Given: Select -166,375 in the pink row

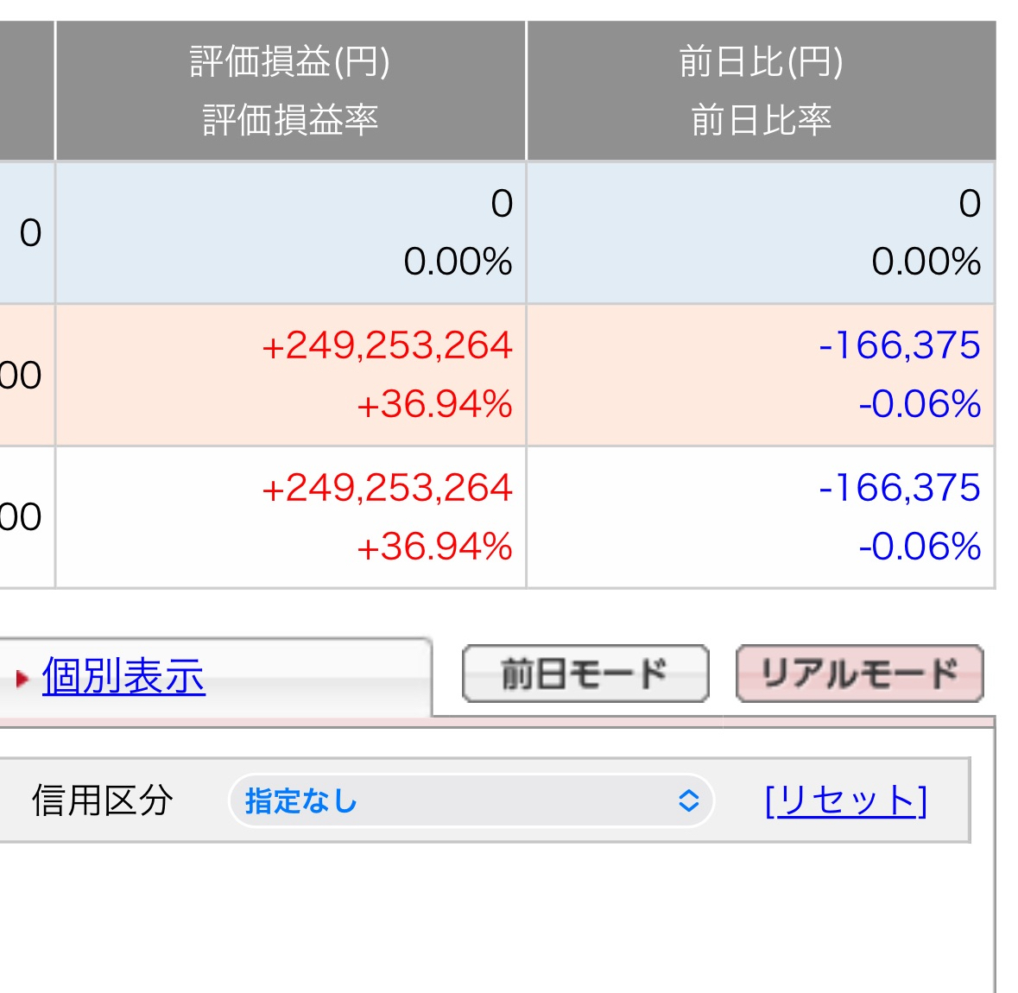Looking at the screenshot, I should pos(899,346).
